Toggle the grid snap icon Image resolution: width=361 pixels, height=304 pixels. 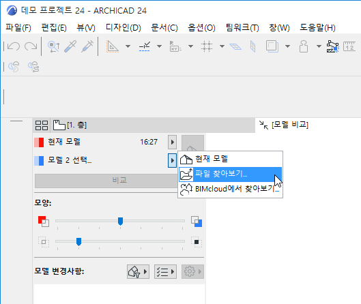[x=207, y=46]
